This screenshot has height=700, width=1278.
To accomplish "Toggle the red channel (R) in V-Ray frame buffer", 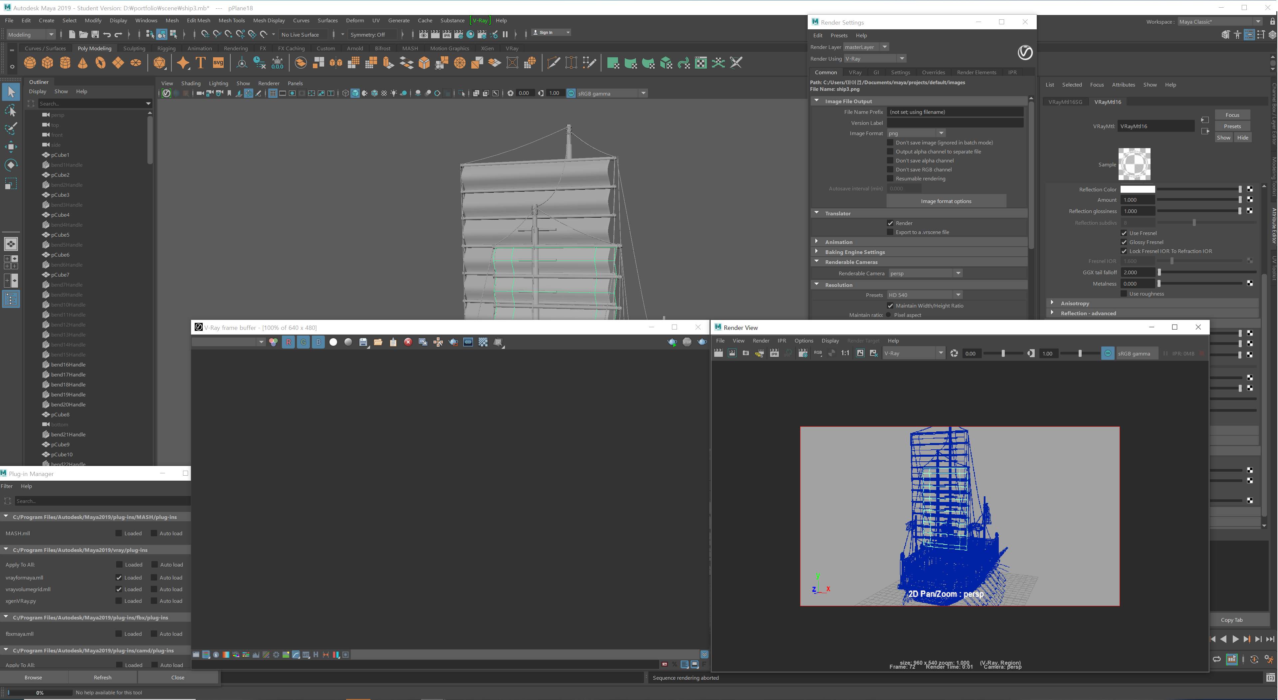I will [x=288, y=342].
